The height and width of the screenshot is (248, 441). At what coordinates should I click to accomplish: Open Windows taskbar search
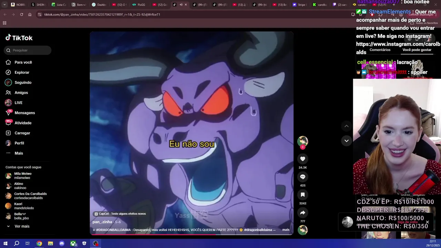16,244
